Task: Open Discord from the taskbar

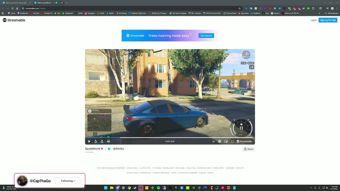Action: [x=118, y=188]
